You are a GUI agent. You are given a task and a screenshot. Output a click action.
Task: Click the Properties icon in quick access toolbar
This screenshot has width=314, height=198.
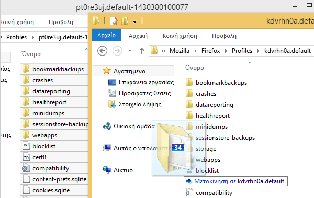tap(114, 21)
